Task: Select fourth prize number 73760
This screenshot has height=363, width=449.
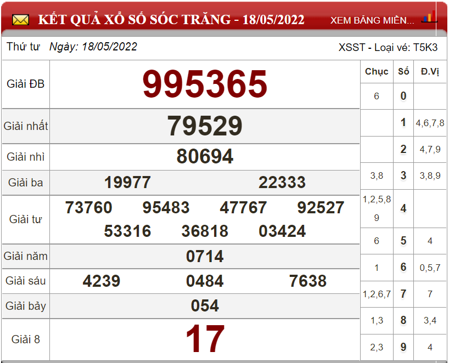Action: tap(88, 207)
